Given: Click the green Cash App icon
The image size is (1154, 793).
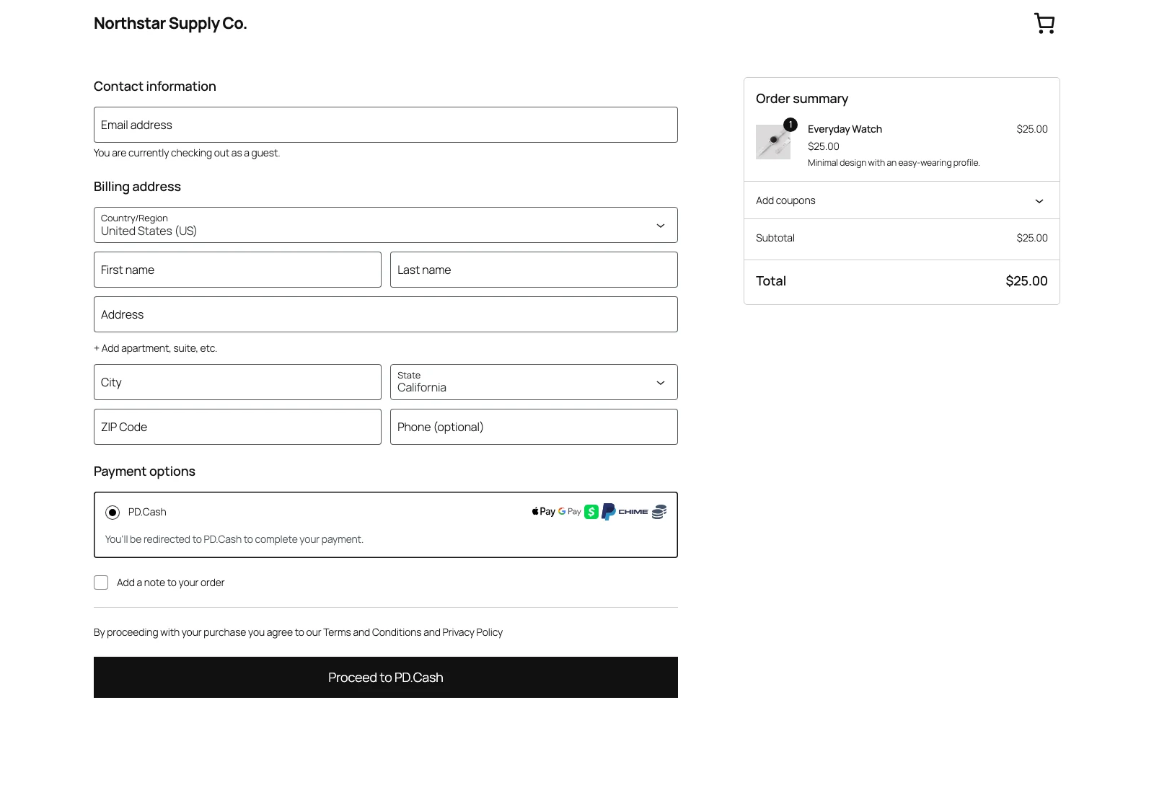Looking at the screenshot, I should 591,512.
